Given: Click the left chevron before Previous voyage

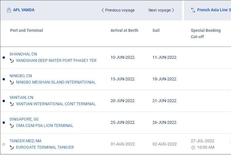Looking at the screenshot, I should [103, 10].
